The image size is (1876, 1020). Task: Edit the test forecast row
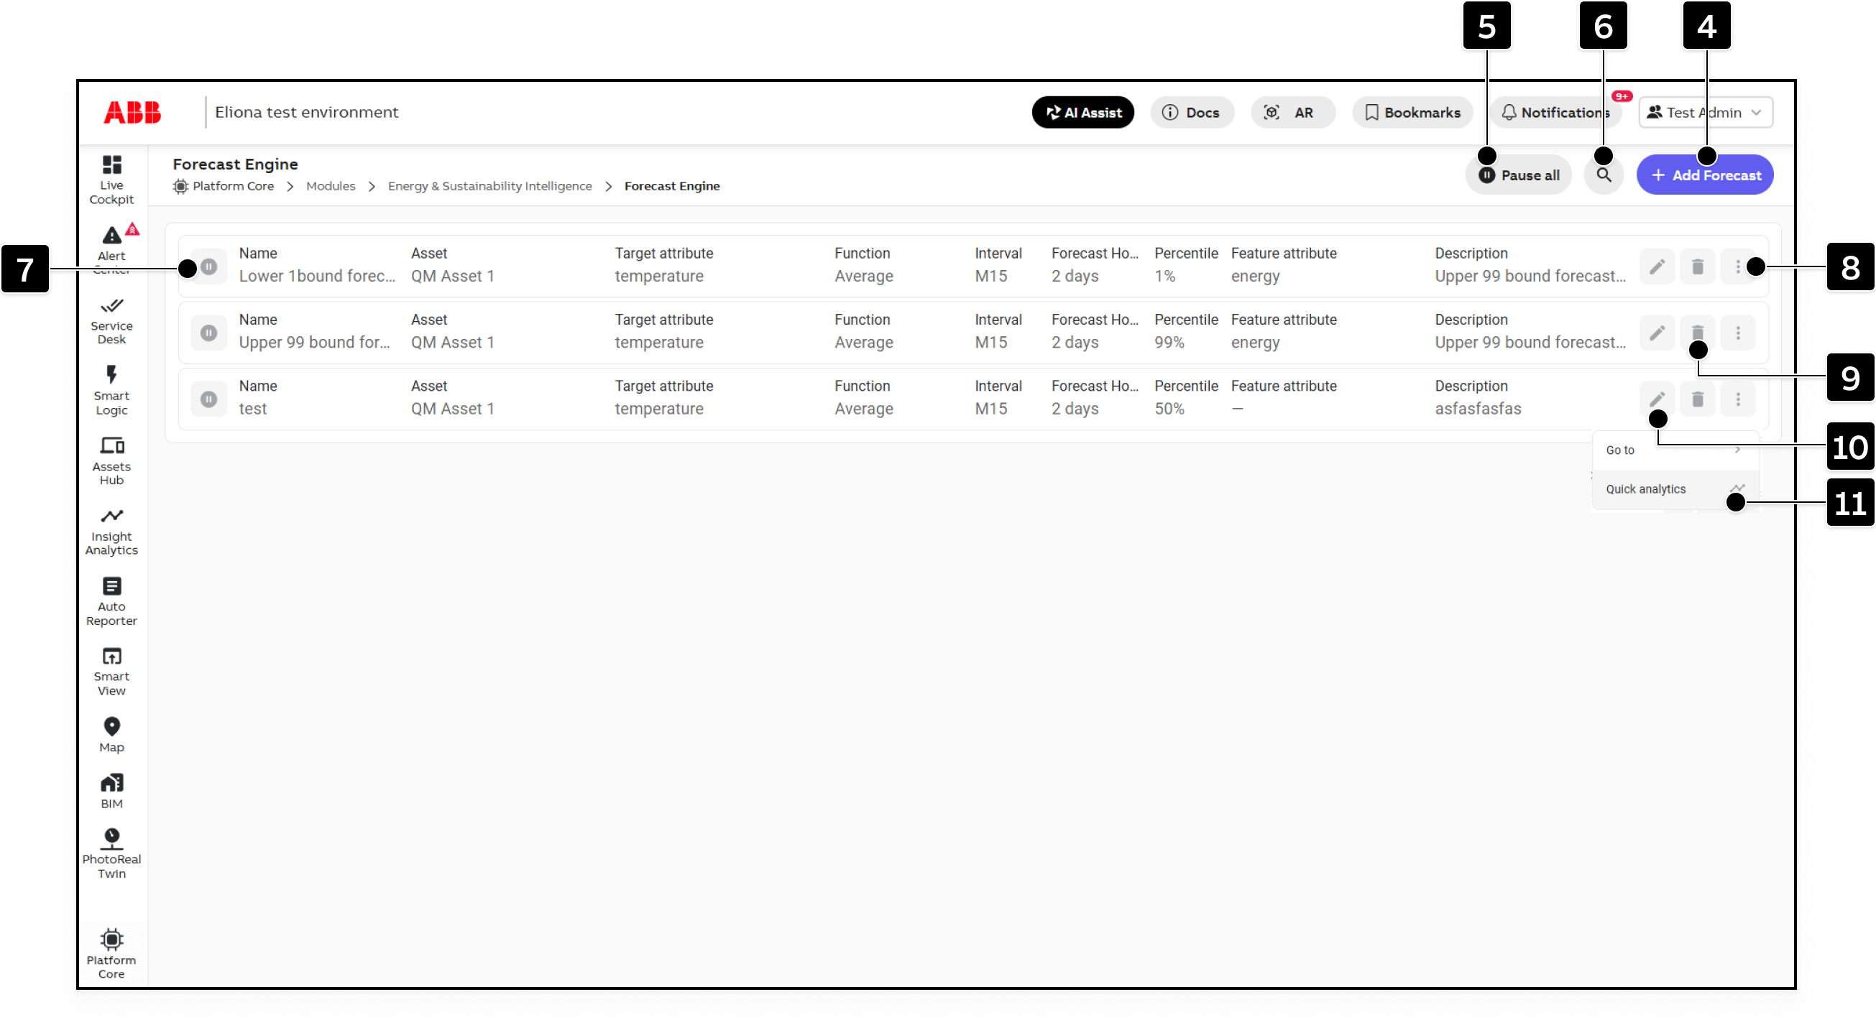point(1657,399)
